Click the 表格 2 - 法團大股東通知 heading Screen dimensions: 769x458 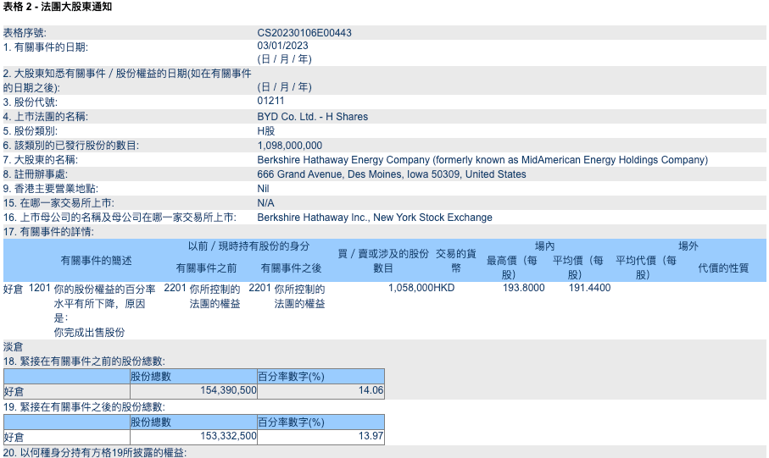pyautogui.click(x=58, y=7)
